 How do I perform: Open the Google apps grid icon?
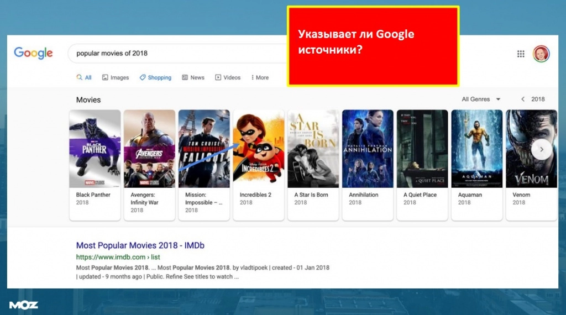(x=521, y=54)
